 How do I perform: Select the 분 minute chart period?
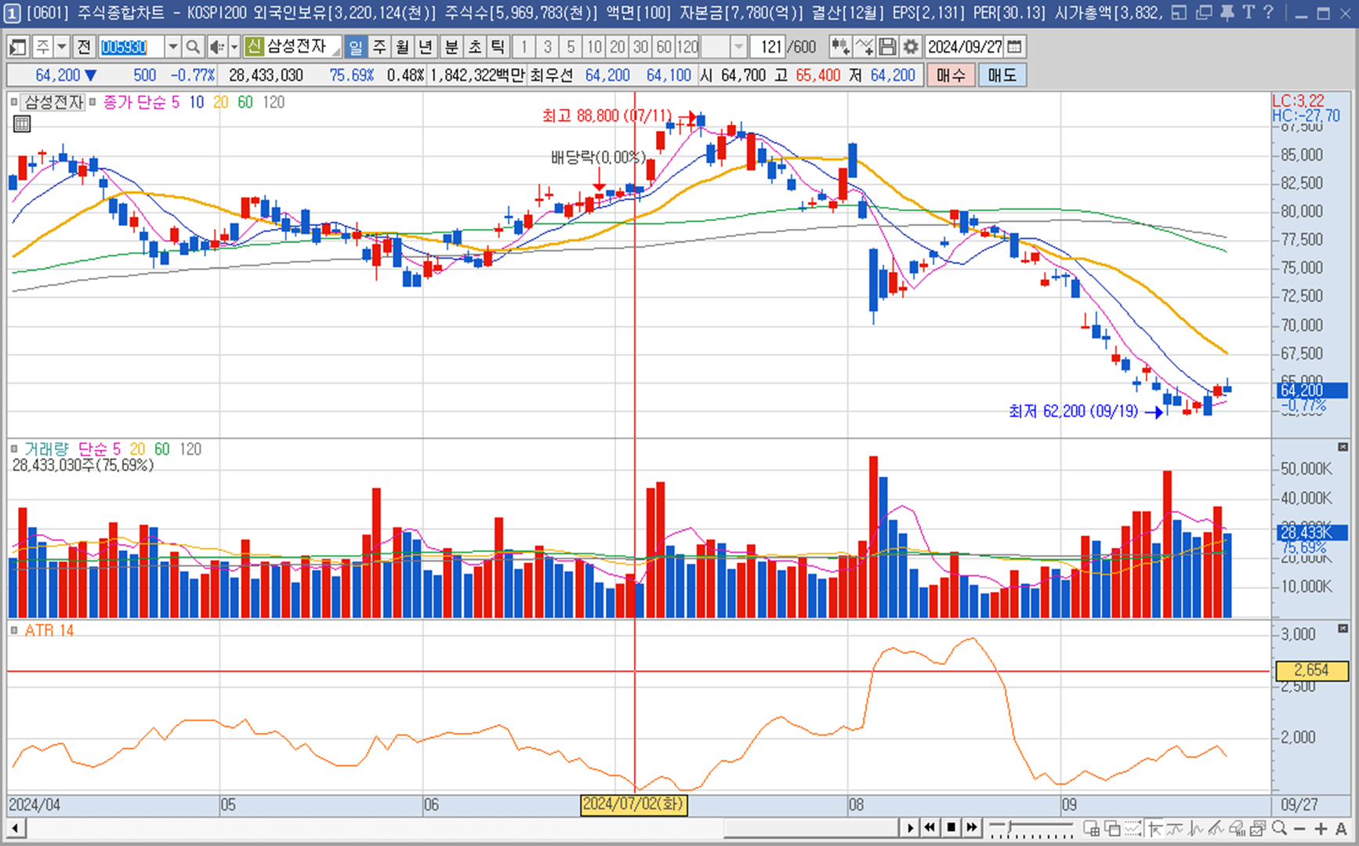(x=451, y=47)
